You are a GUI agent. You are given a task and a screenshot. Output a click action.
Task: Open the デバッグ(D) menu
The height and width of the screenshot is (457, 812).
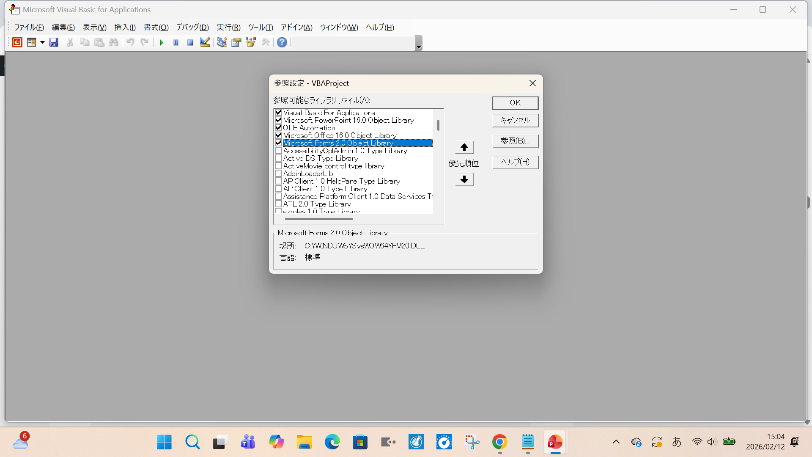coord(192,28)
